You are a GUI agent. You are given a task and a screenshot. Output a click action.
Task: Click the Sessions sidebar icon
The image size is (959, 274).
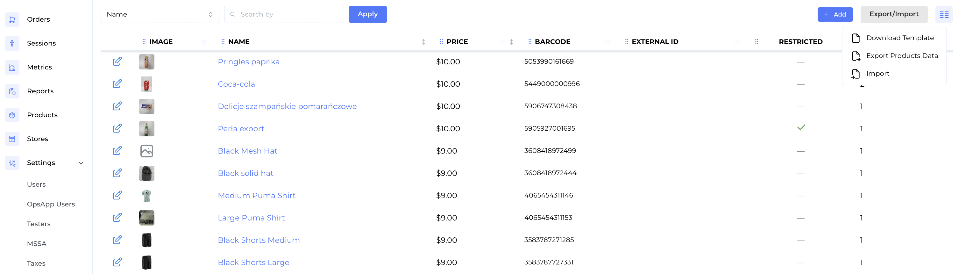coord(12,43)
